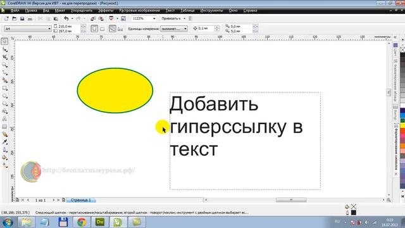
Task: Pick the red swatch in color palette
Action: pos(402,131)
